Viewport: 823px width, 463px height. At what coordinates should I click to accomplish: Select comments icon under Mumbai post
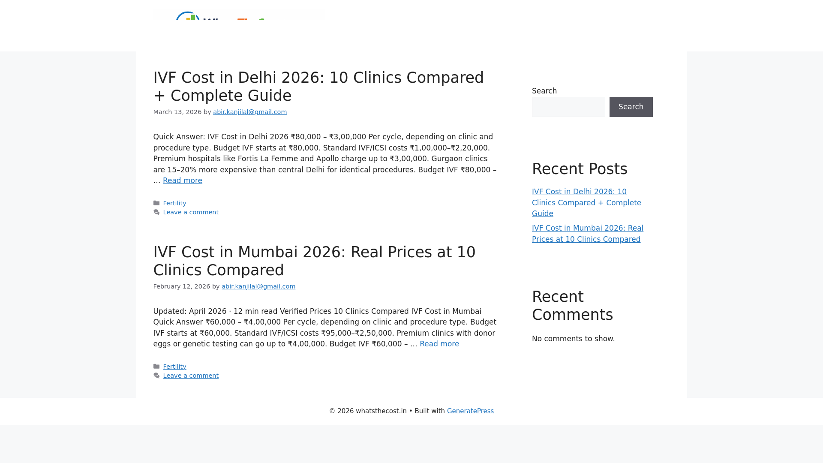click(x=156, y=376)
